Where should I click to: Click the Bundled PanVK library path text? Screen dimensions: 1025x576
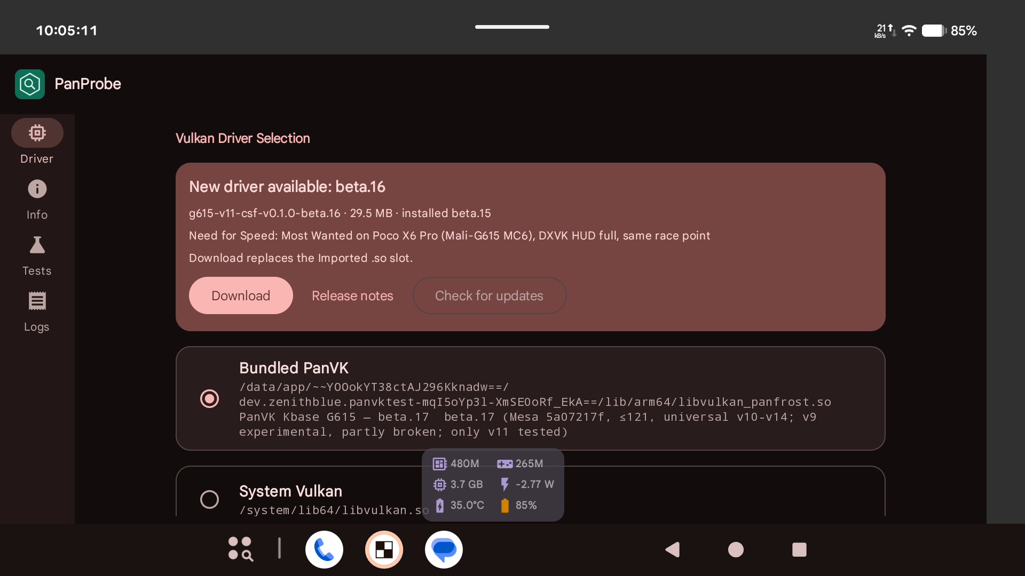[535, 395]
